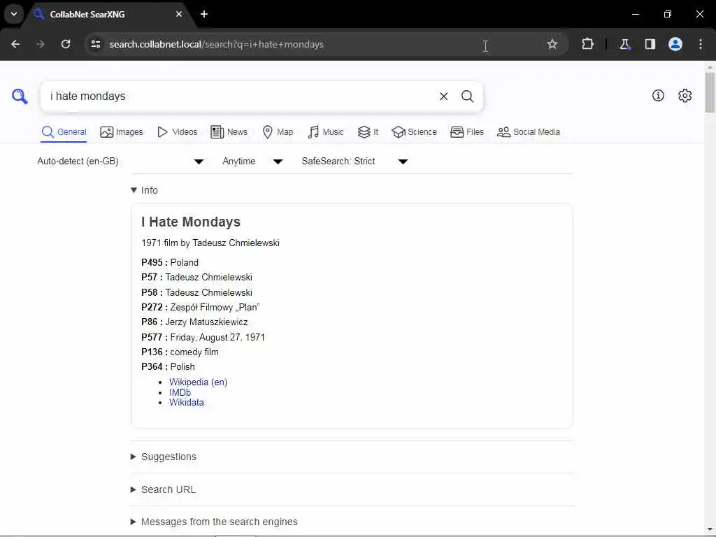Viewport: 716px width, 537px height.
Task: Open the About info icon
Action: pyautogui.click(x=657, y=95)
